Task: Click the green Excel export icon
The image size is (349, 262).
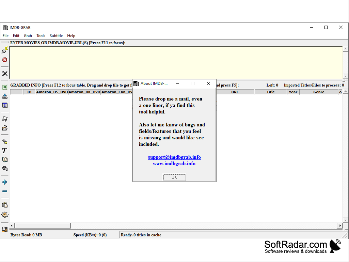Action: 5,87
